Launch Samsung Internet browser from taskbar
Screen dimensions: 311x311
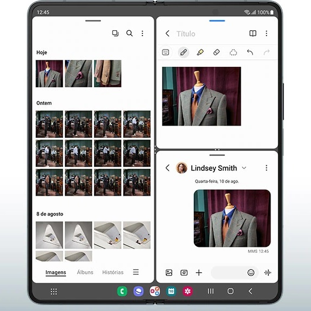coord(139,292)
